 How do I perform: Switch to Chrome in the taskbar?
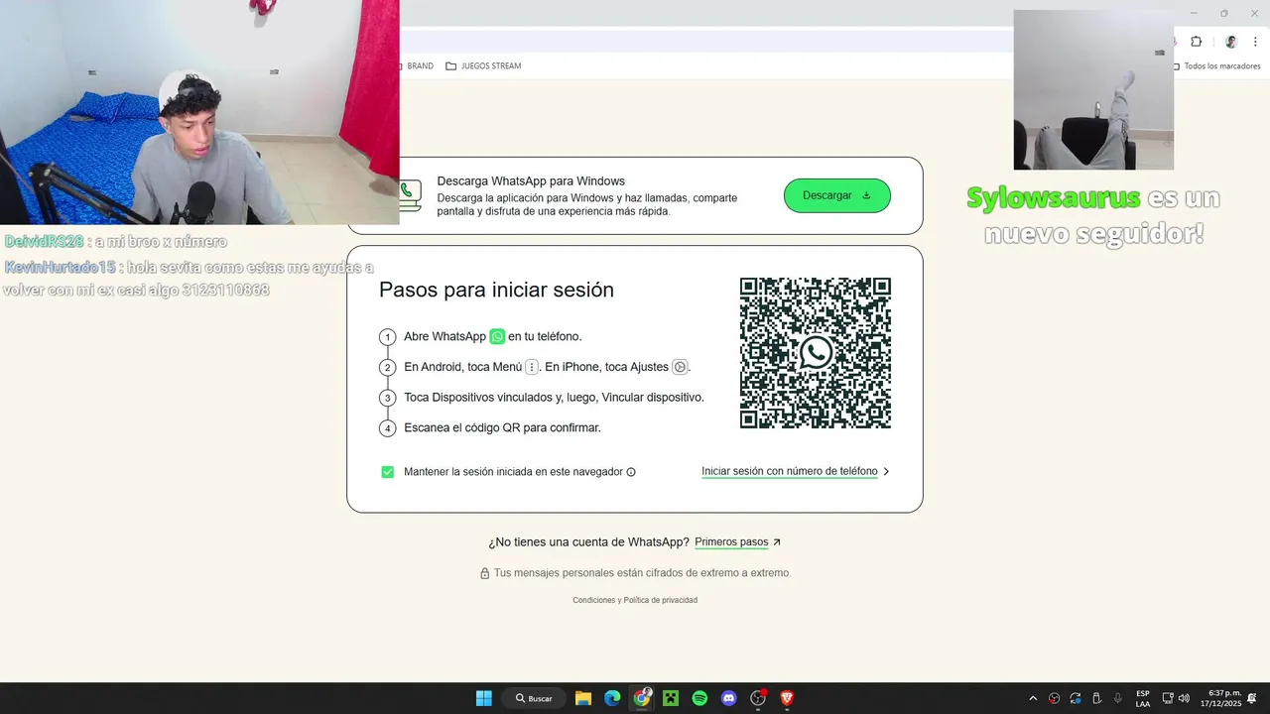click(642, 698)
